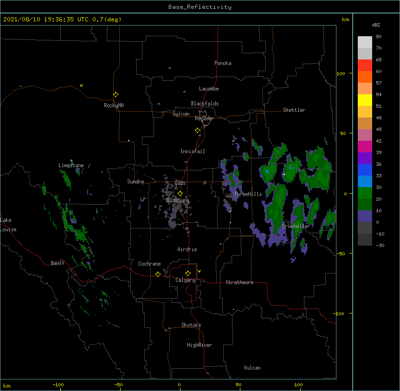Click the white cross marker northwest of Drumheller
The height and width of the screenshot is (391, 400).
pyautogui.click(x=284, y=174)
